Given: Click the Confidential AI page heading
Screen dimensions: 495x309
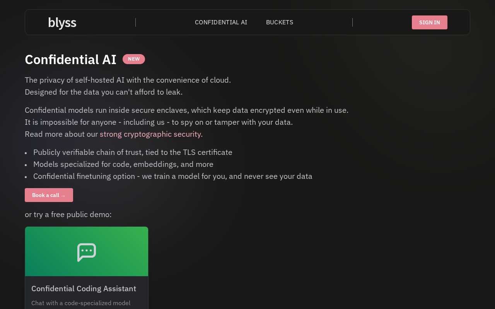Looking at the screenshot, I should coord(70,59).
